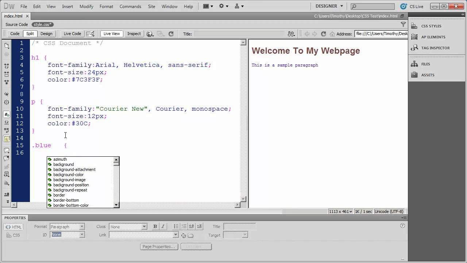Viewport: 467px width, 263px height.
Task: Click Collapse Selection icon in coding toolbar
Action: (x=7, y=74)
